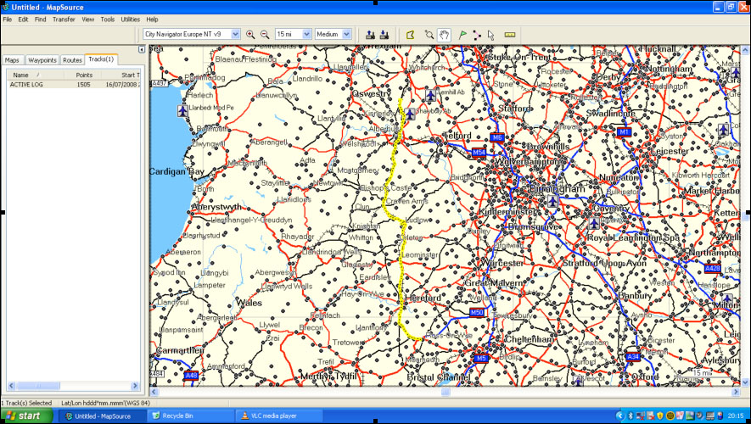Select the ACTIVE LOG track row
Screen dimensions: 751x424
73,84
